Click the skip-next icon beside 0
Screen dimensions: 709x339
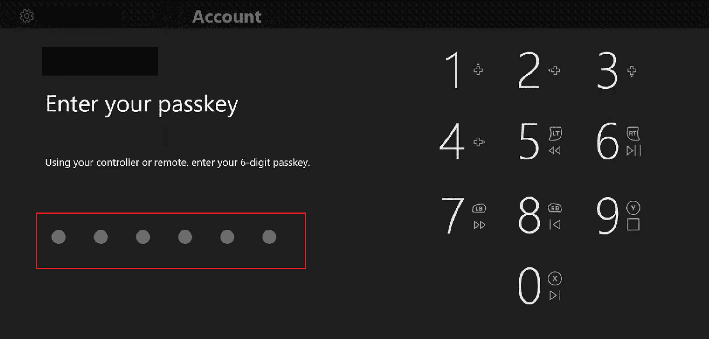(555, 295)
